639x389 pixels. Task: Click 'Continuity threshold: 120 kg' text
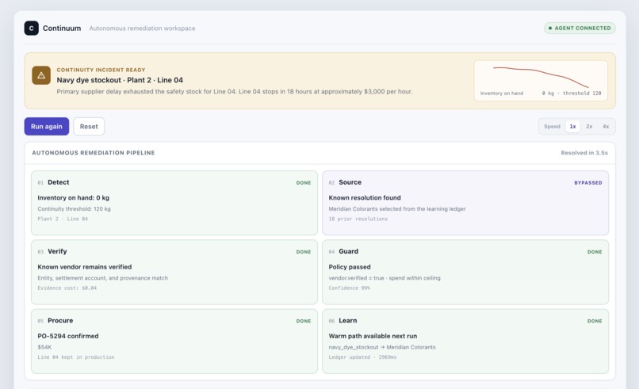click(75, 208)
